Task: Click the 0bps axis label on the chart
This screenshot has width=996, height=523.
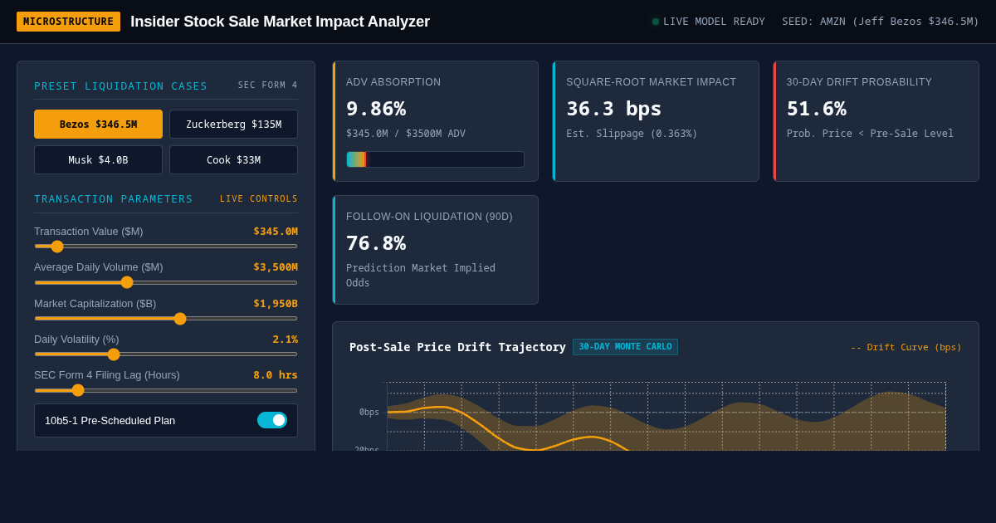Action: 369,413
